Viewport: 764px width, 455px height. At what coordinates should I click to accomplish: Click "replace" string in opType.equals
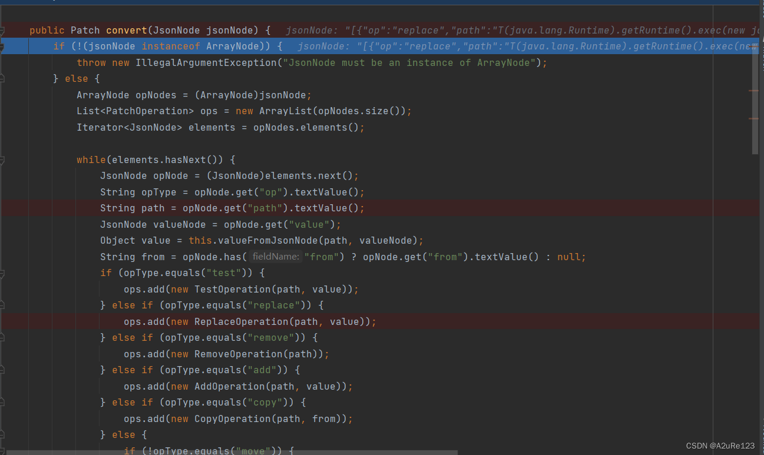[274, 305]
